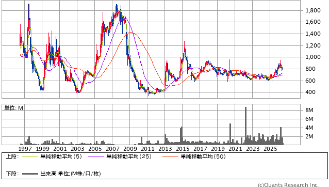Screen dimensions: 329x187
Task: Click the 8M volume axis label
Action: coord(309,110)
